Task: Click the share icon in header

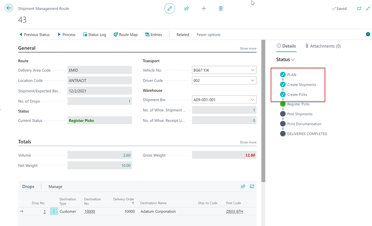Action: click(x=186, y=8)
